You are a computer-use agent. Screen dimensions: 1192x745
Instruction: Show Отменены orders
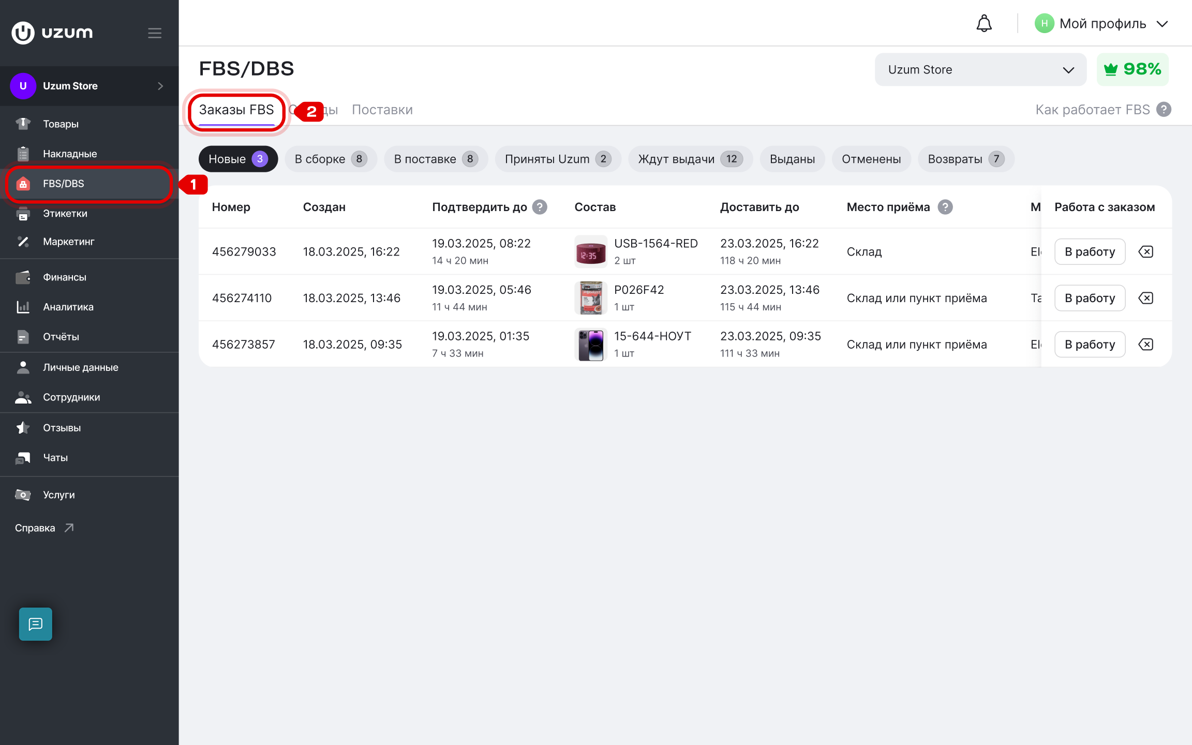coord(871,159)
